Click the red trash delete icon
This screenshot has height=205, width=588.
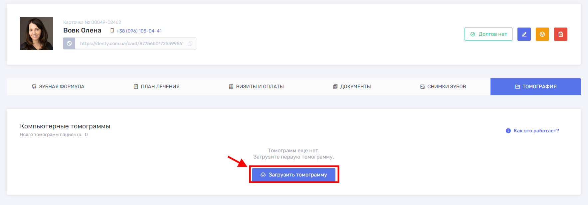coord(560,34)
